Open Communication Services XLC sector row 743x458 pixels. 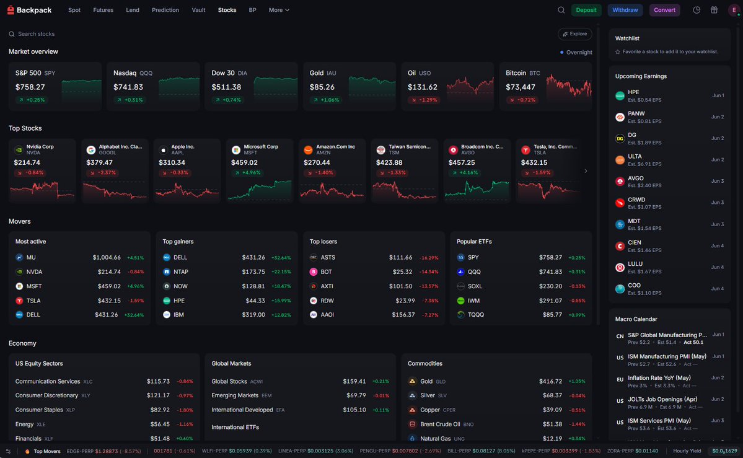tap(104, 381)
